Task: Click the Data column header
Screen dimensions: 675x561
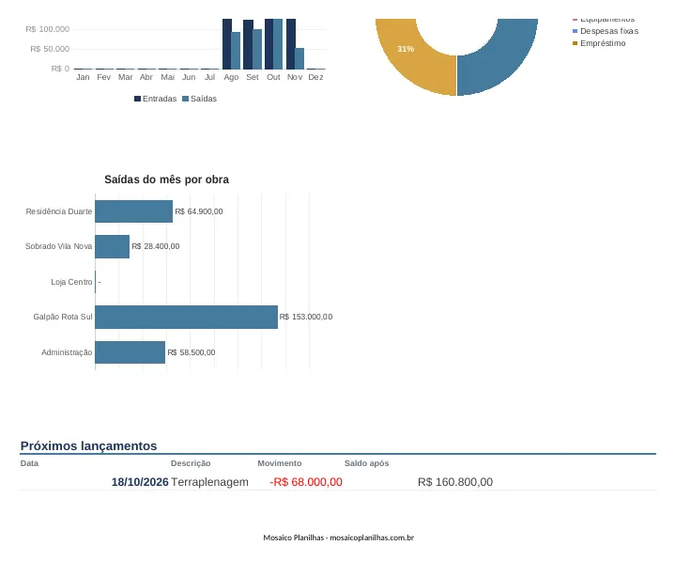Action: [29, 463]
